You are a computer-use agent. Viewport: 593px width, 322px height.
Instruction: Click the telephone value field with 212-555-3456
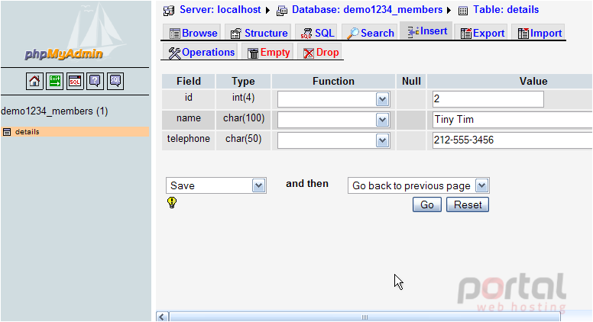[x=513, y=140]
